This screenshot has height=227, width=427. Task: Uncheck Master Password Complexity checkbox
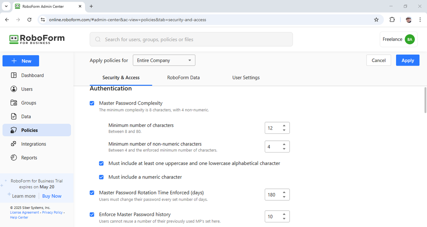pos(92,103)
